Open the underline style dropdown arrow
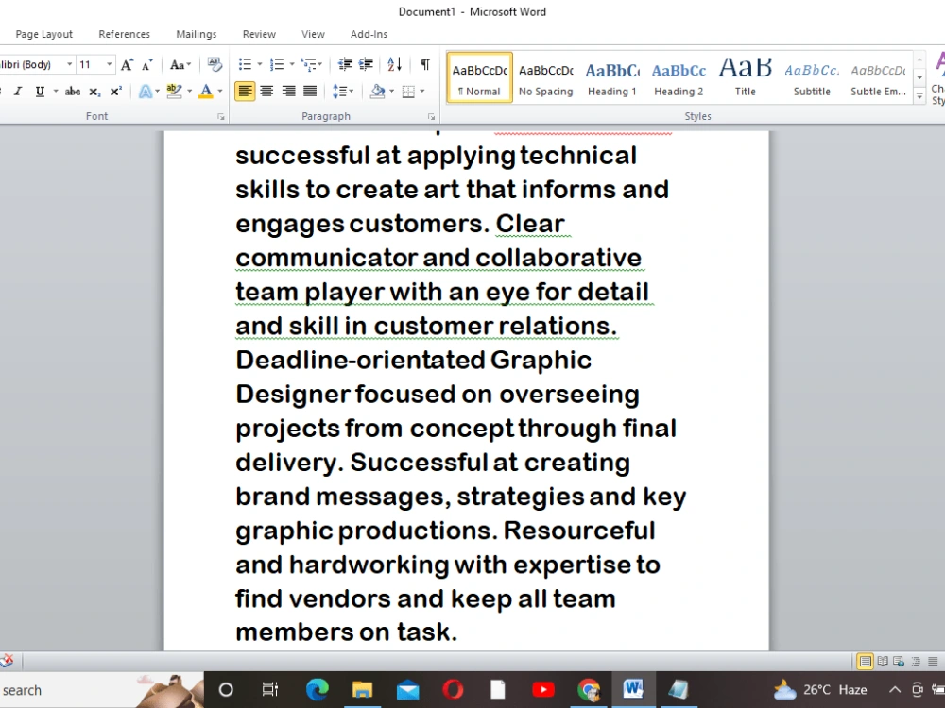The image size is (945, 708). 56,92
